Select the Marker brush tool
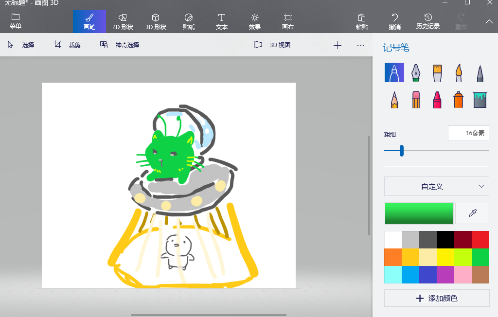Screen dimensions: 498x317 pyautogui.click(x=394, y=72)
